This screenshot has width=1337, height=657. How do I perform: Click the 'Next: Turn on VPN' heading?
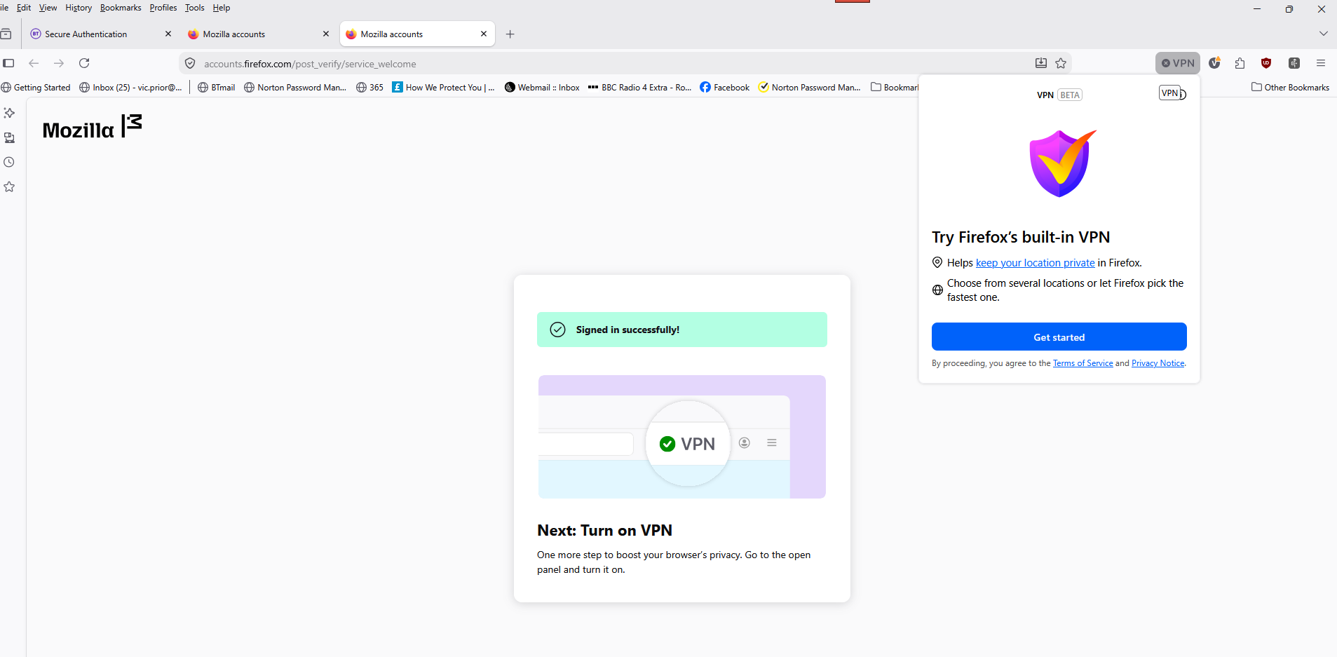604,531
